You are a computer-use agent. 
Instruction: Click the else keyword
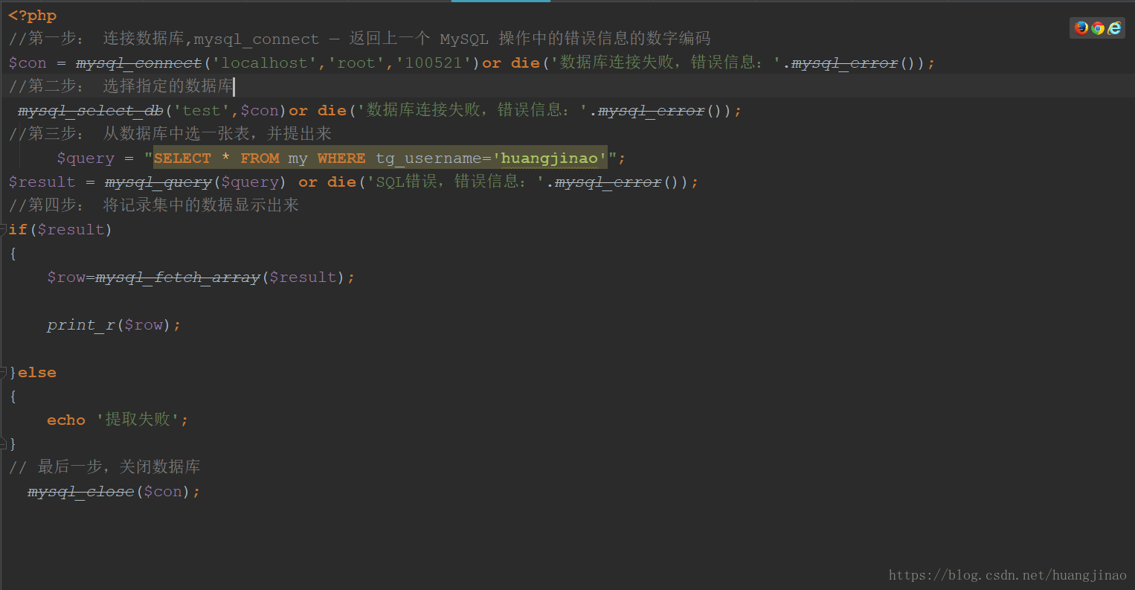point(37,373)
